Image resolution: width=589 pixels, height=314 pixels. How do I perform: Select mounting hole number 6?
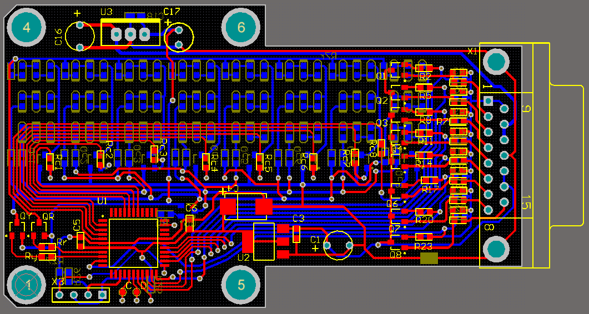coord(241,28)
